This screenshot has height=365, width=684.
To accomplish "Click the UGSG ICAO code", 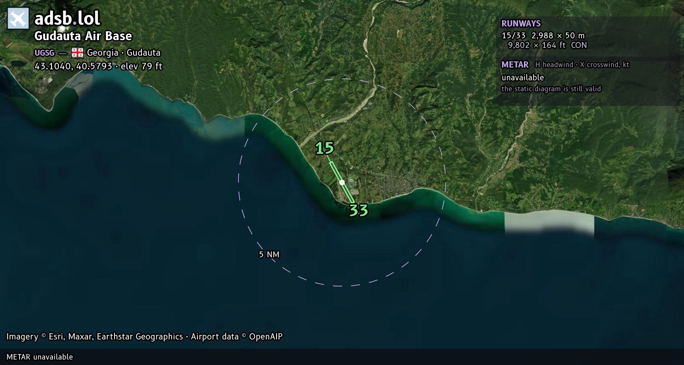I will (45, 53).
